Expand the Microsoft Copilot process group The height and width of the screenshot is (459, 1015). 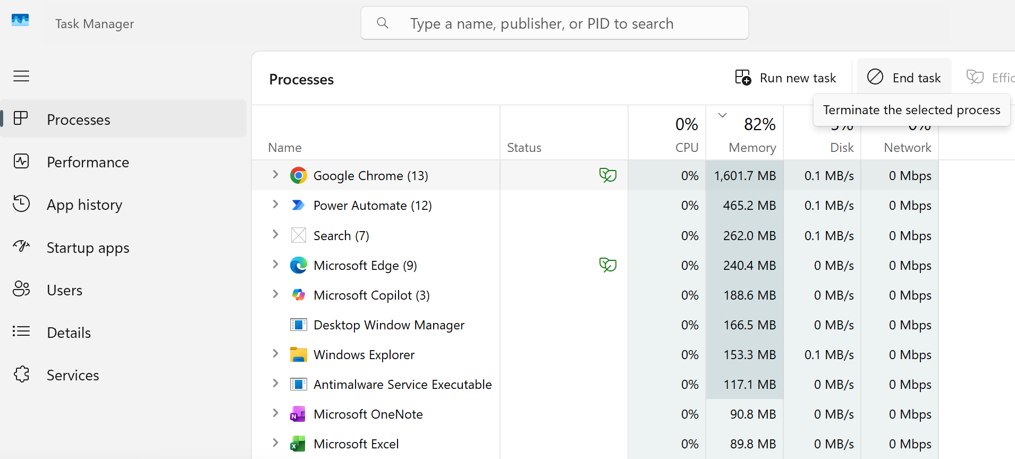pos(275,293)
